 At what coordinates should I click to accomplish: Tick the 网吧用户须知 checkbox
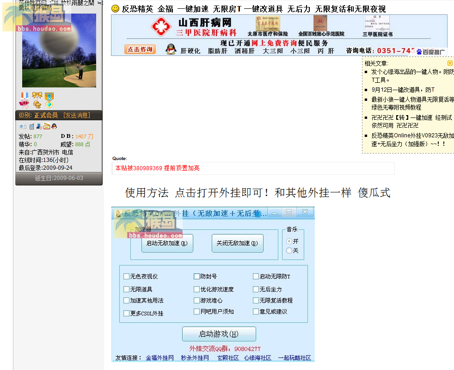pyautogui.click(x=196, y=311)
